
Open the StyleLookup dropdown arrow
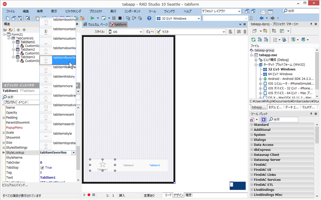[74, 153]
